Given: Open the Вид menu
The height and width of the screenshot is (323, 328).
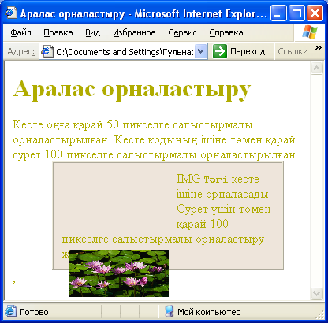Looking at the screenshot, I should [x=93, y=32].
